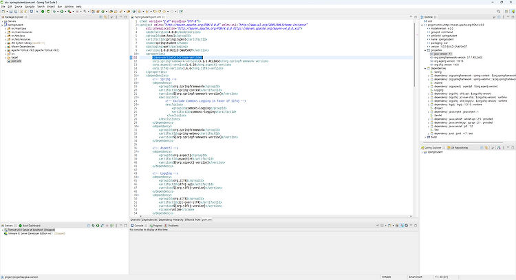Open the Window menu
The width and height of the screenshot is (516, 280).
point(69,7)
